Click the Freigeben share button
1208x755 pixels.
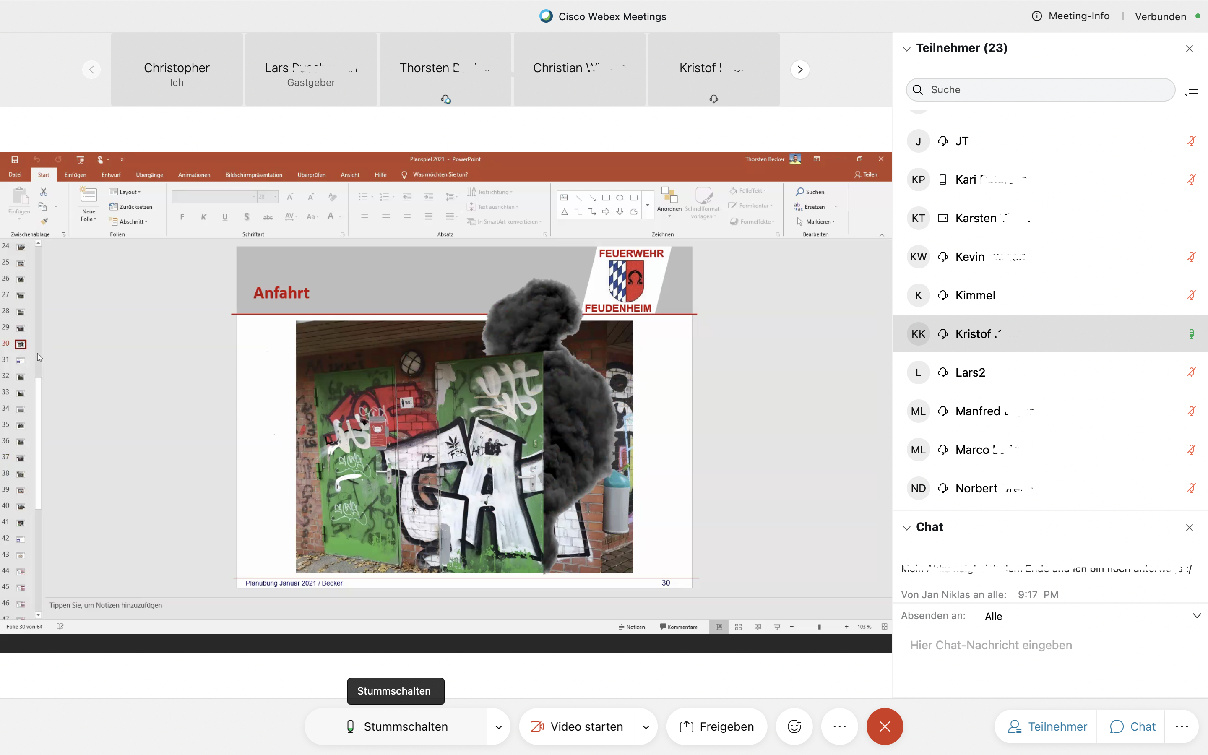(717, 726)
